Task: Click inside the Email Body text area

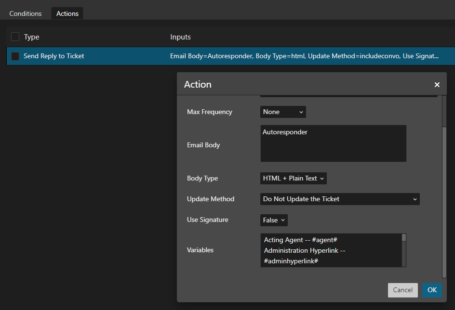Action: [x=333, y=143]
